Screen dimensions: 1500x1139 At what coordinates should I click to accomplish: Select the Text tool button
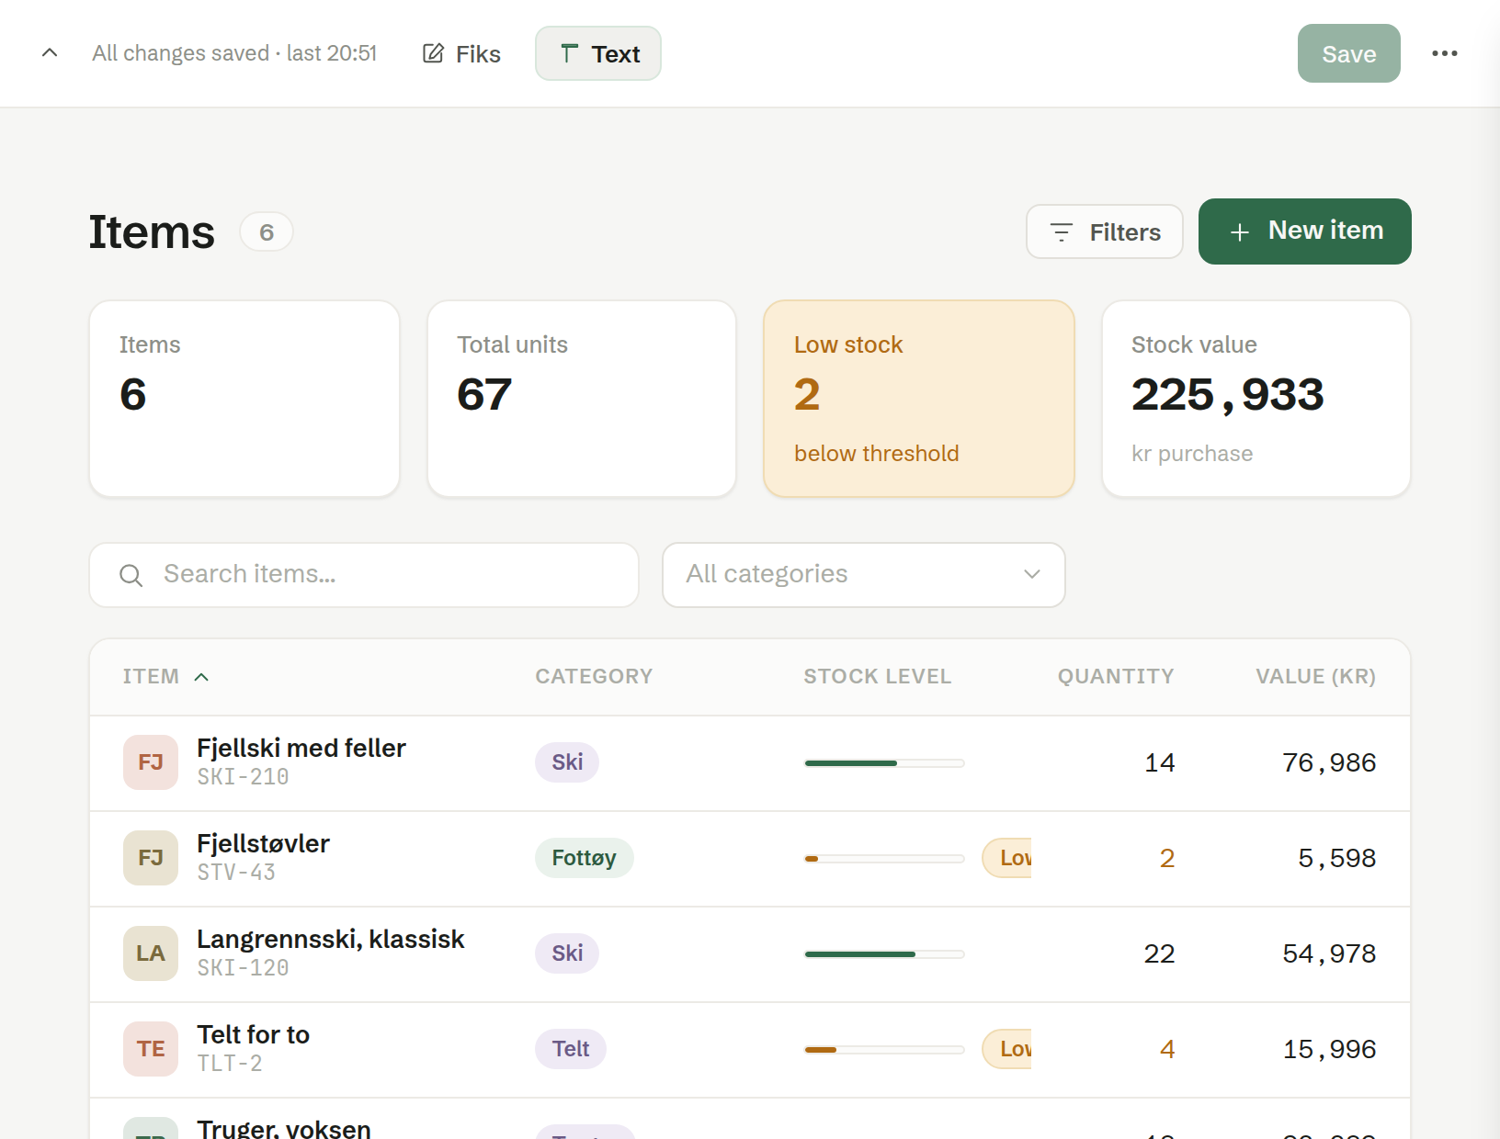598,54
